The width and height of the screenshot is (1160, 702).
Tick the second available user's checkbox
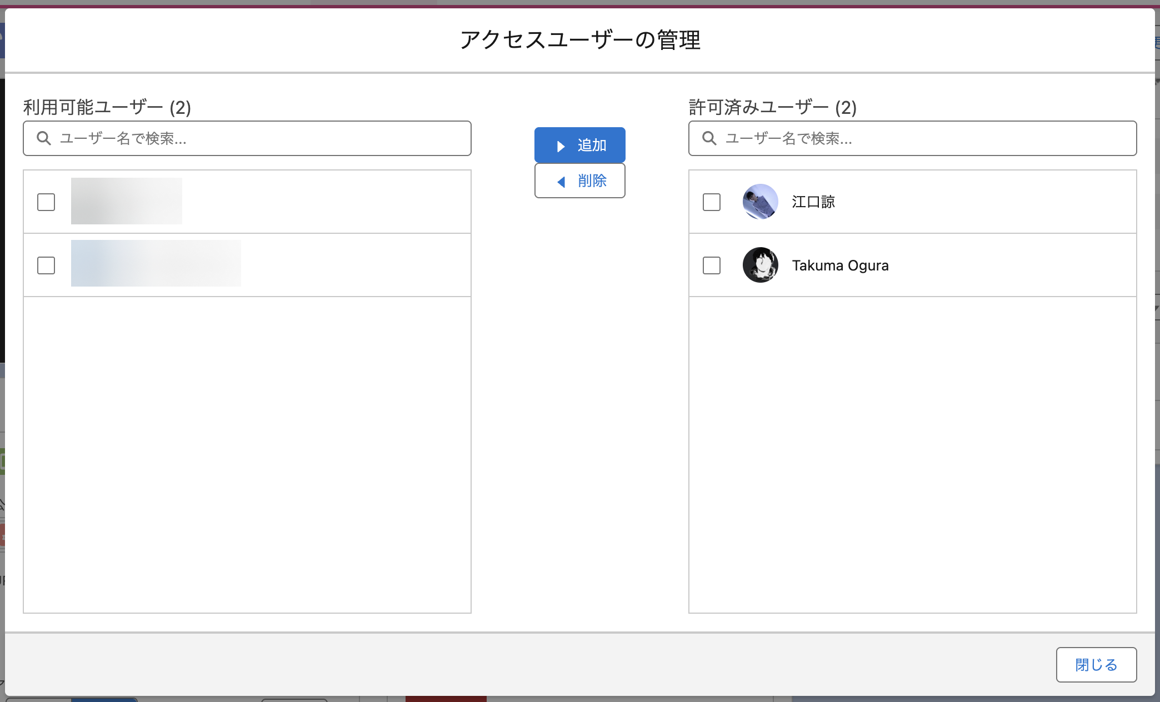click(46, 265)
